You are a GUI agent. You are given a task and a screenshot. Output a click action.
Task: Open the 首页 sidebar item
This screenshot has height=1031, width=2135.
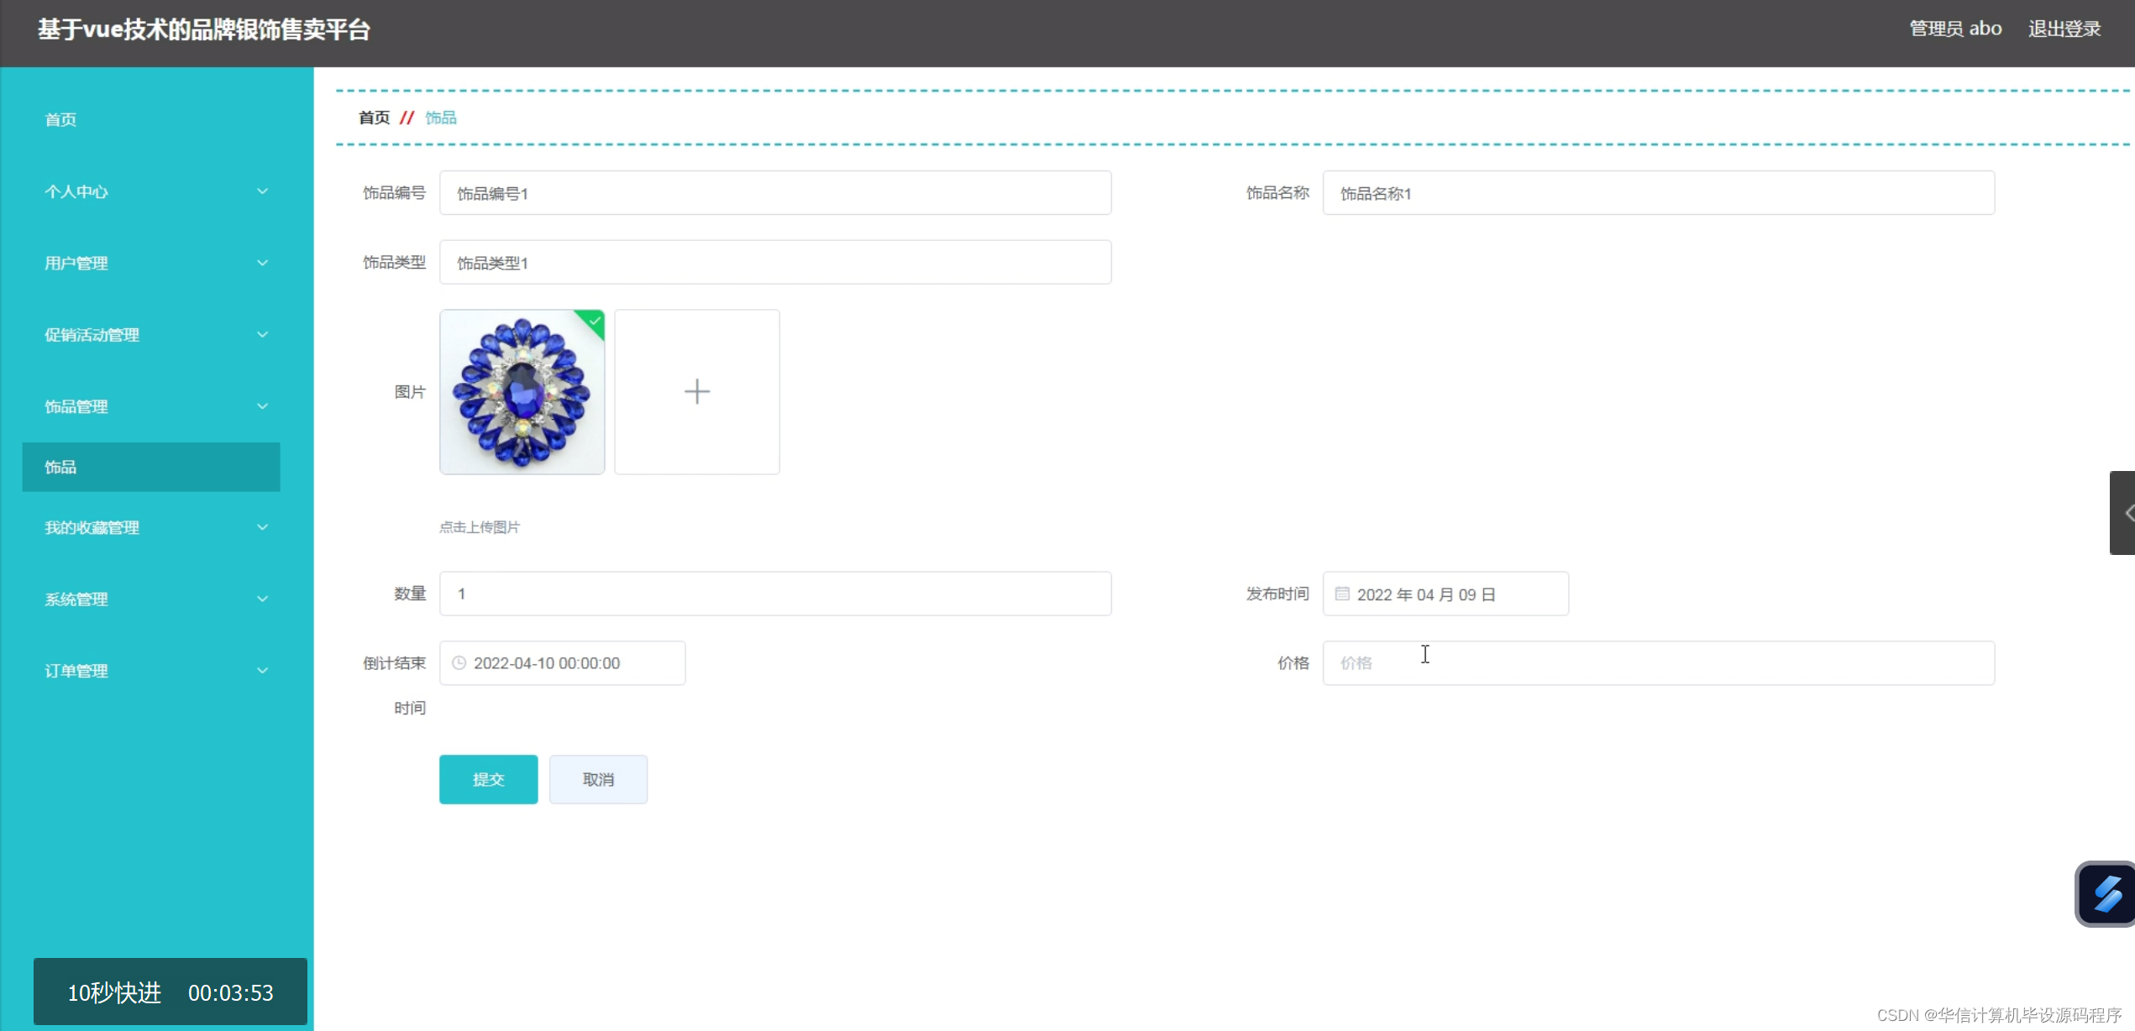60,119
